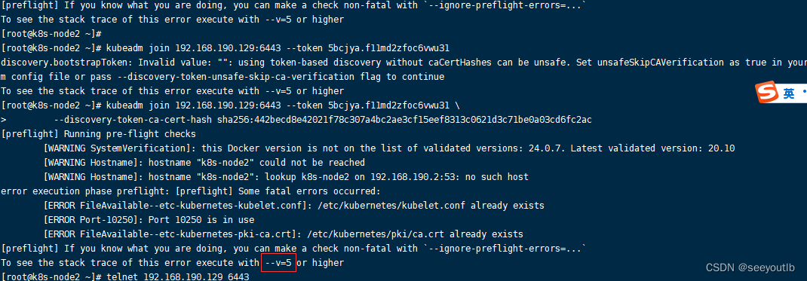The height and width of the screenshot is (281, 807).
Task: Click the red-boxed --v=5 flag text
Action: tap(278, 262)
